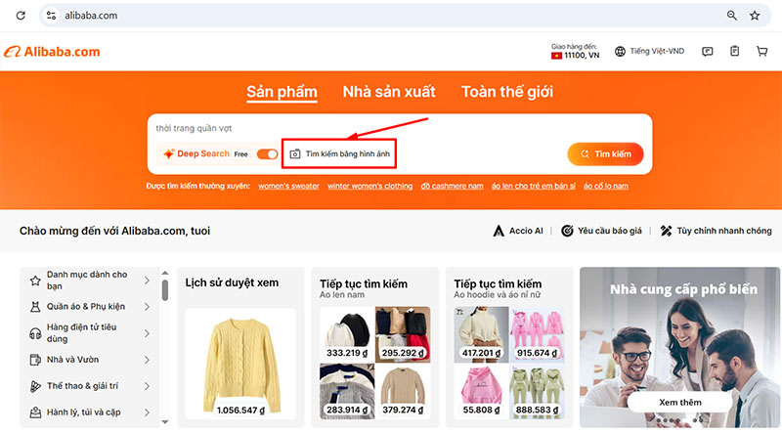Click the Vietnam flag delivery icon
The height and width of the screenshot is (433, 782).
556,56
